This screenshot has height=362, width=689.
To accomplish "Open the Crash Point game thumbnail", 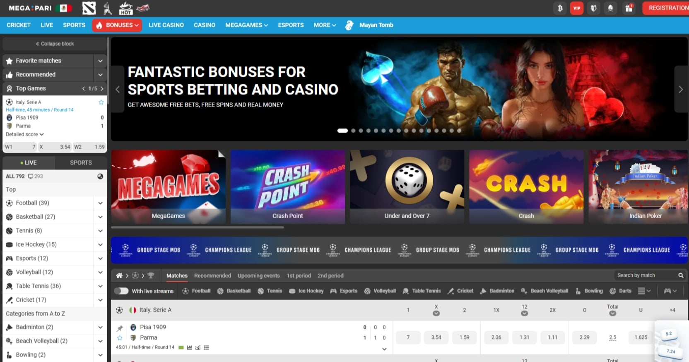I will coord(288,187).
